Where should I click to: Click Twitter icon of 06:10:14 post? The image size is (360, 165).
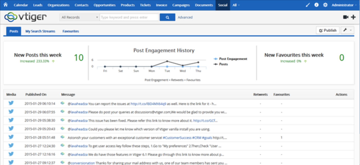pos(11,103)
